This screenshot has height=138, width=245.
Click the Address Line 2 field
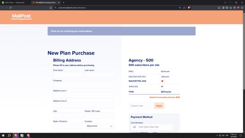(83, 106)
